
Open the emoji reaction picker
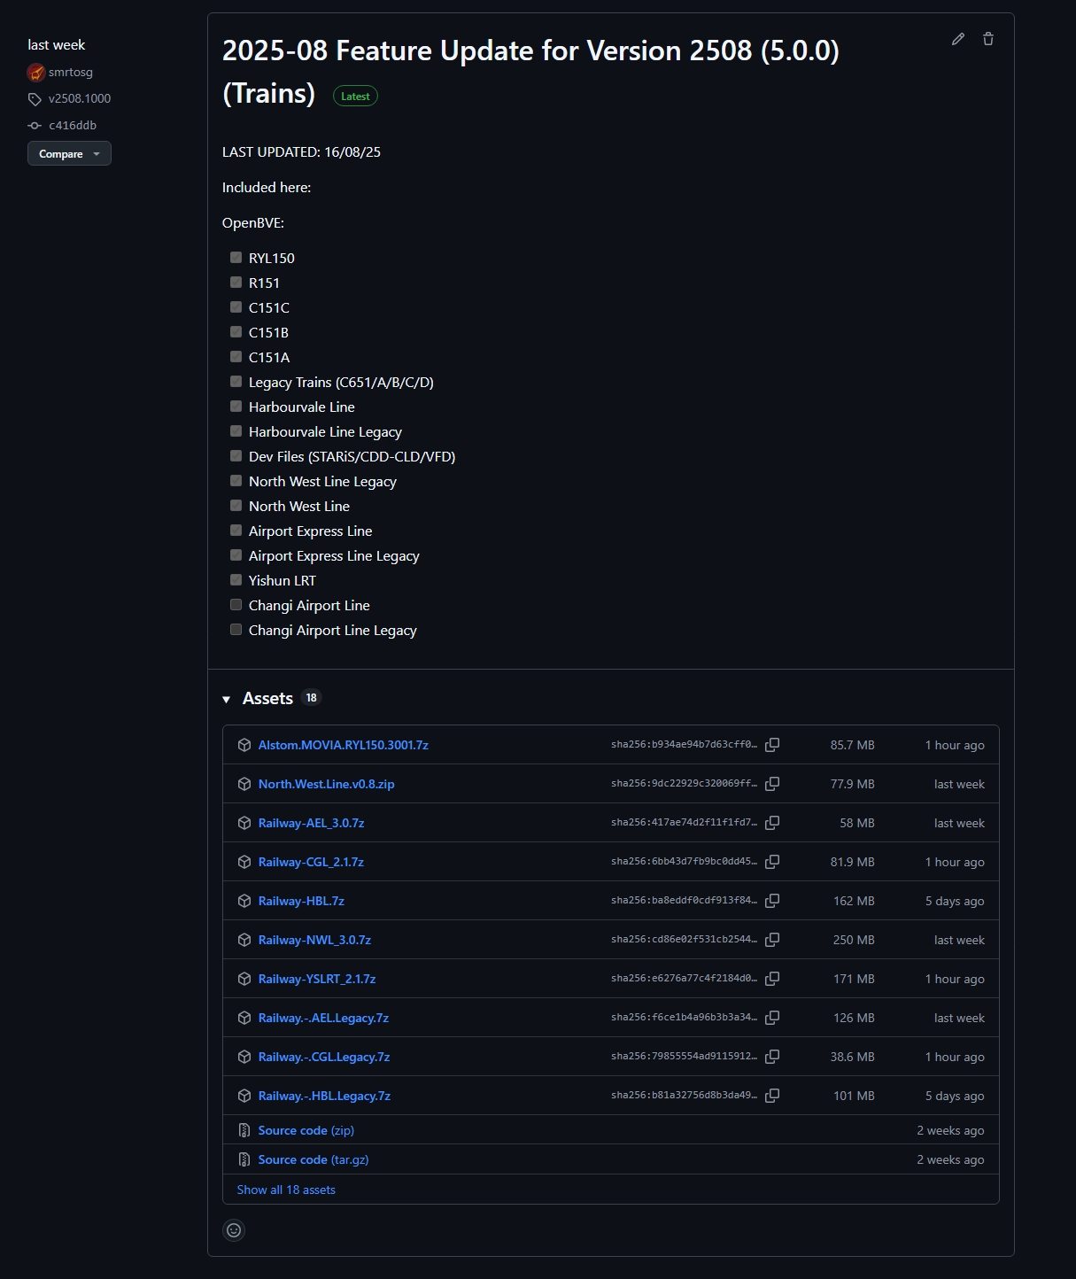pos(234,1229)
